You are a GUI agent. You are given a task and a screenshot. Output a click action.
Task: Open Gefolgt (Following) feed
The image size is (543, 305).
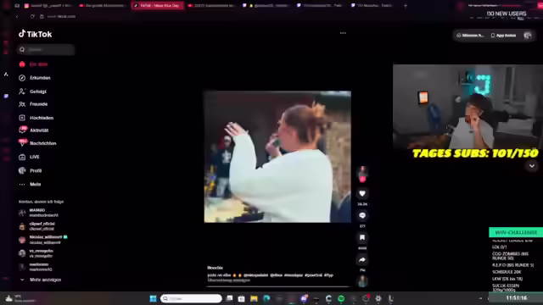(x=32, y=91)
